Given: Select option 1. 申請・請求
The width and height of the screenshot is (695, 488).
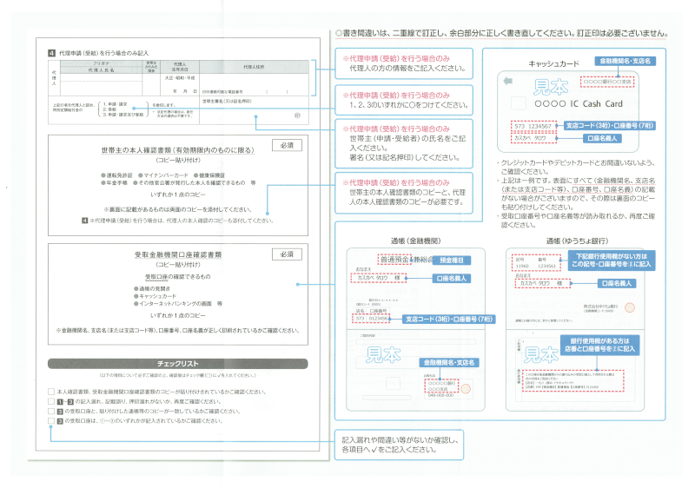Looking at the screenshot, I should (115, 104).
